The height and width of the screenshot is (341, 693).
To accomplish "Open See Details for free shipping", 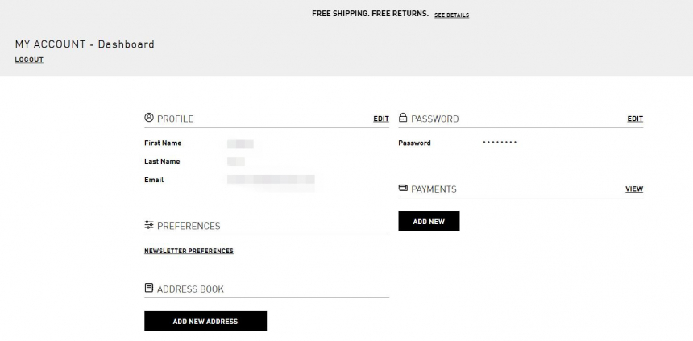I will 451,15.
